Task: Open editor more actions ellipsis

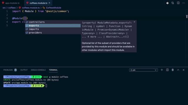Action: pyautogui.click(x=184, y=3)
